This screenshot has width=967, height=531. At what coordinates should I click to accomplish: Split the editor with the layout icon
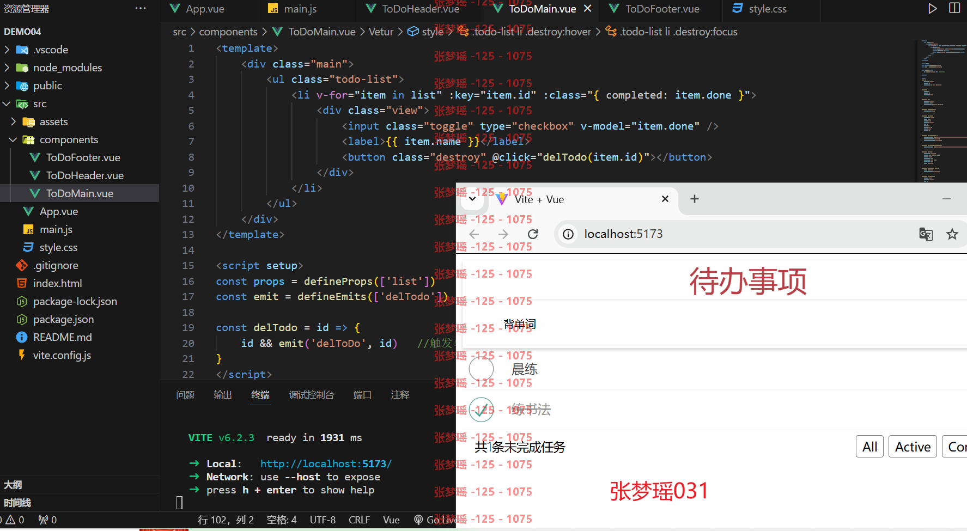[x=954, y=8]
